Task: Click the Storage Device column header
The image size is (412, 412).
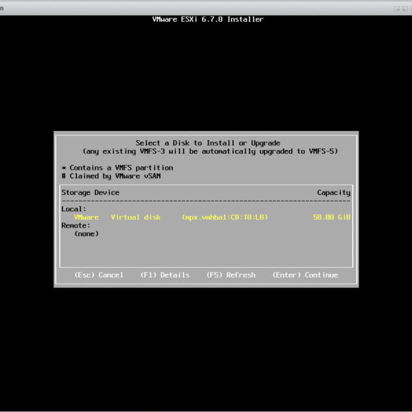Action: (90, 192)
